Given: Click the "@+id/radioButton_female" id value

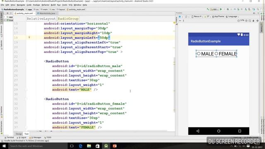Looking at the screenshot, I should click(101, 104).
